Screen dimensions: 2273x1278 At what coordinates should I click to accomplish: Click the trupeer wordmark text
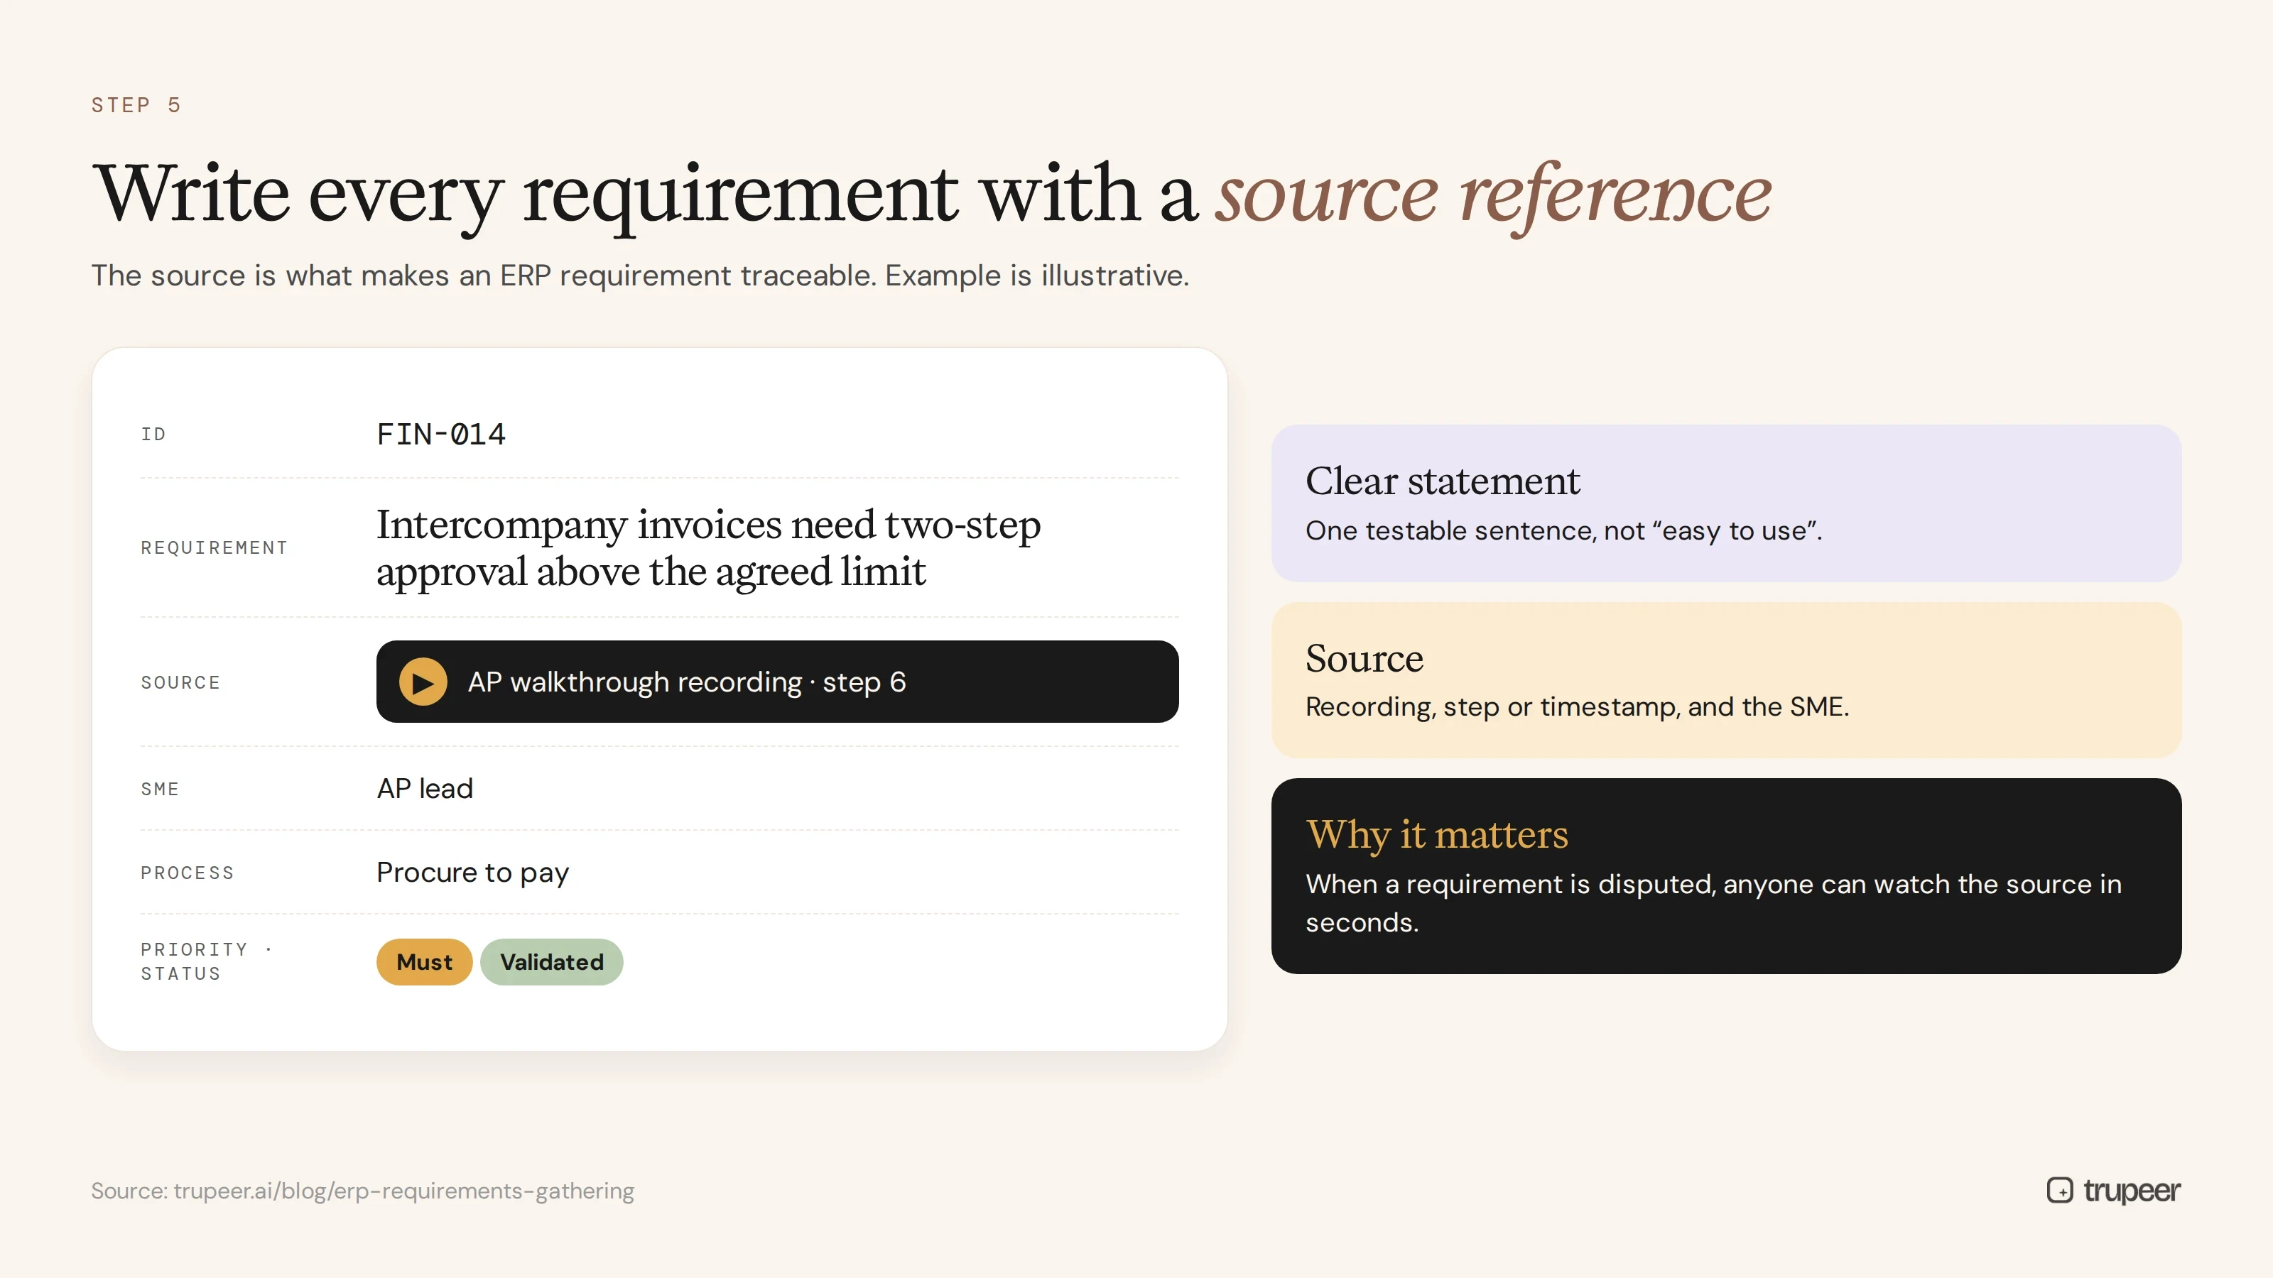pos(2132,1191)
